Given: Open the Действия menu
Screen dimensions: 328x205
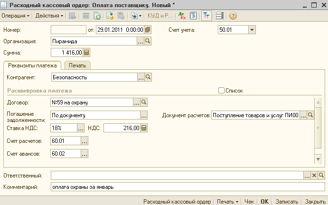Looking at the screenshot, I should click(x=49, y=16).
